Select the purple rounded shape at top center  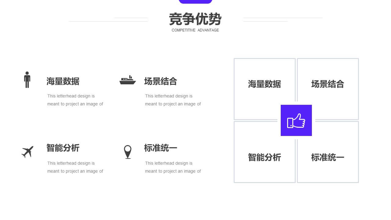[195, 2]
